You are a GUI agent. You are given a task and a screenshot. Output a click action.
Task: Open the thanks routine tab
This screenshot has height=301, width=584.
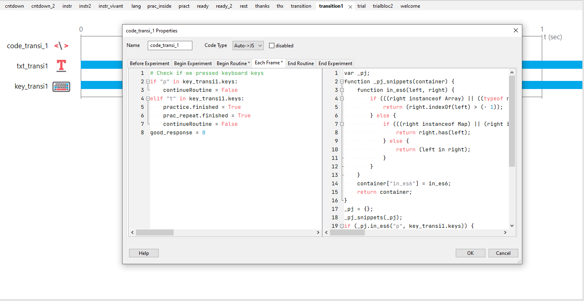[x=263, y=6]
